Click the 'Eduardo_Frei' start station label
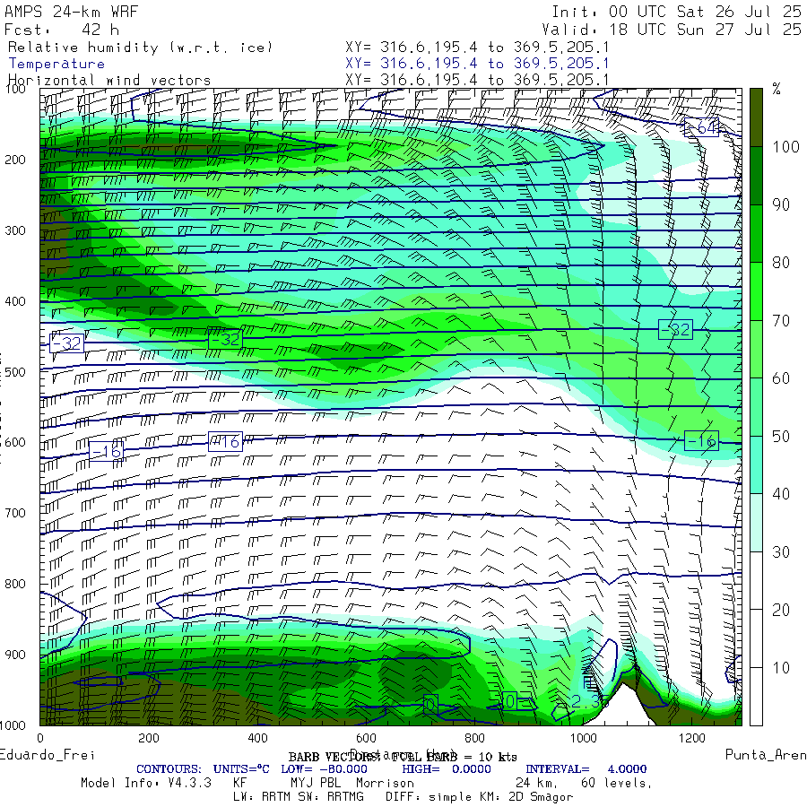807x807 pixels. click(47, 755)
